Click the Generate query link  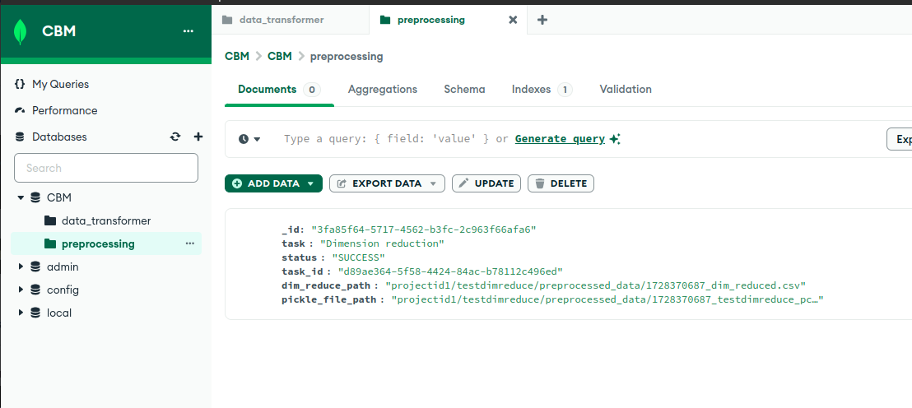[560, 139]
